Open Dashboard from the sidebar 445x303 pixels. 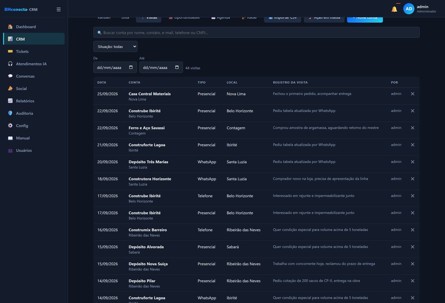pyautogui.click(x=34, y=27)
